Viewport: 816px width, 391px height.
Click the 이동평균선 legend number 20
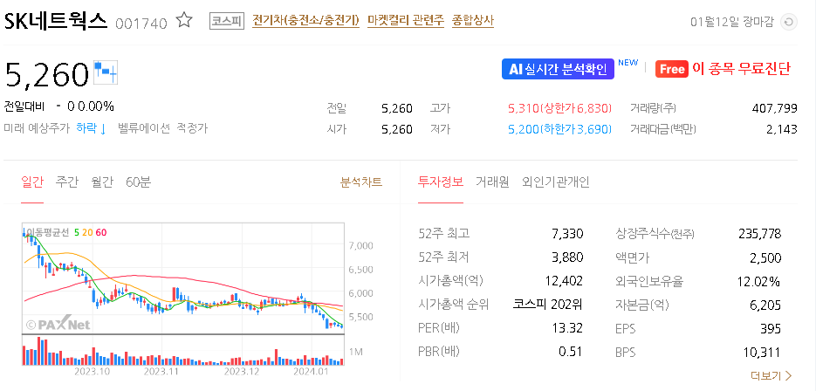click(x=87, y=232)
